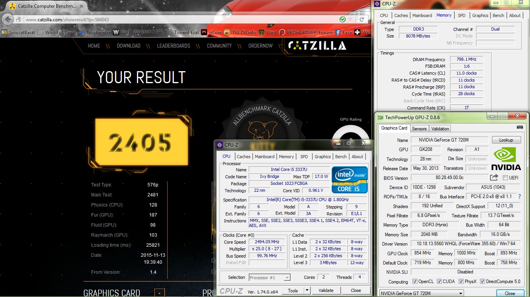The height and width of the screenshot is (297, 530).
Task: Open the About tab in the DDR3 memory CPU-Z window
Action: (515, 15)
